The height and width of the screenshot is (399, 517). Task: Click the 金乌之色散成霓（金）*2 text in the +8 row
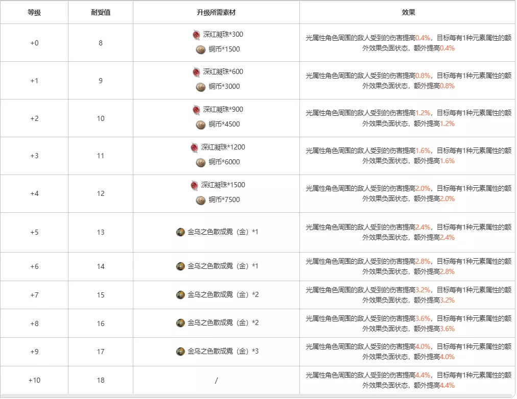pos(223,323)
